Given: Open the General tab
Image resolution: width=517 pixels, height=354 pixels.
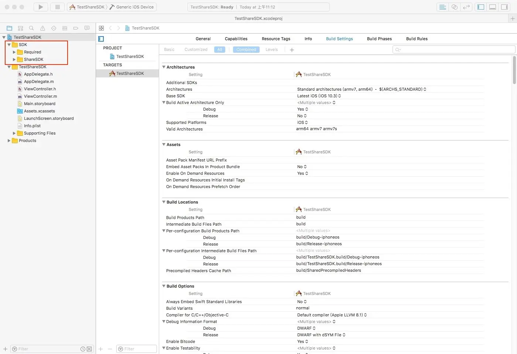Looking at the screenshot, I should point(203,39).
